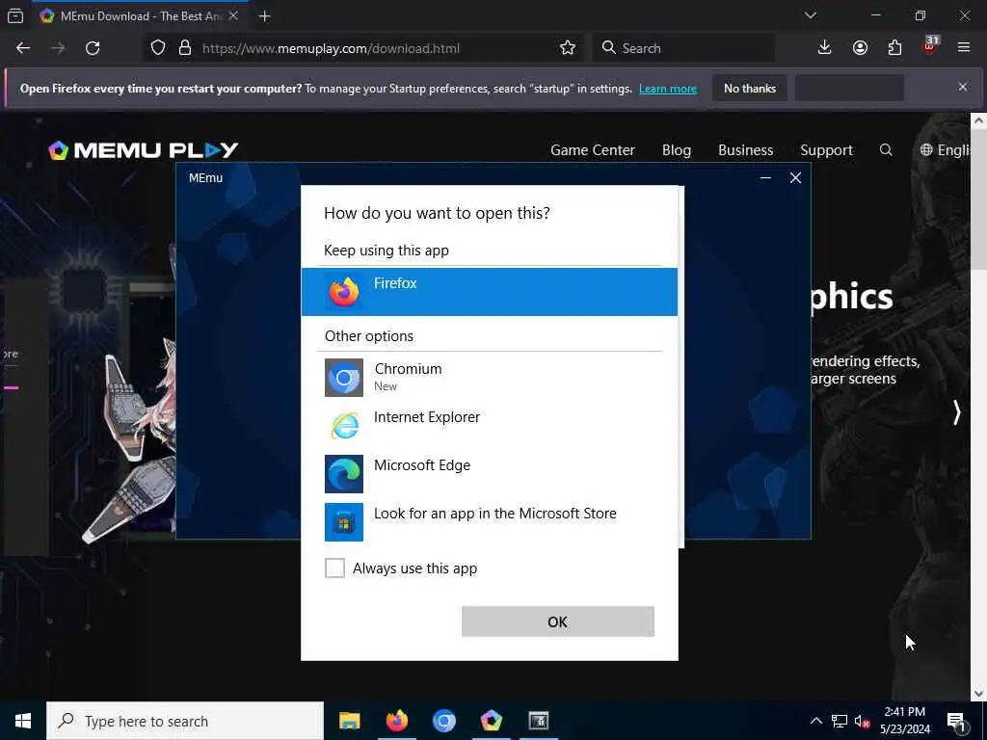This screenshot has height=740, width=987.
Task: Expand the list all tabs dropdown
Action: pyautogui.click(x=810, y=15)
